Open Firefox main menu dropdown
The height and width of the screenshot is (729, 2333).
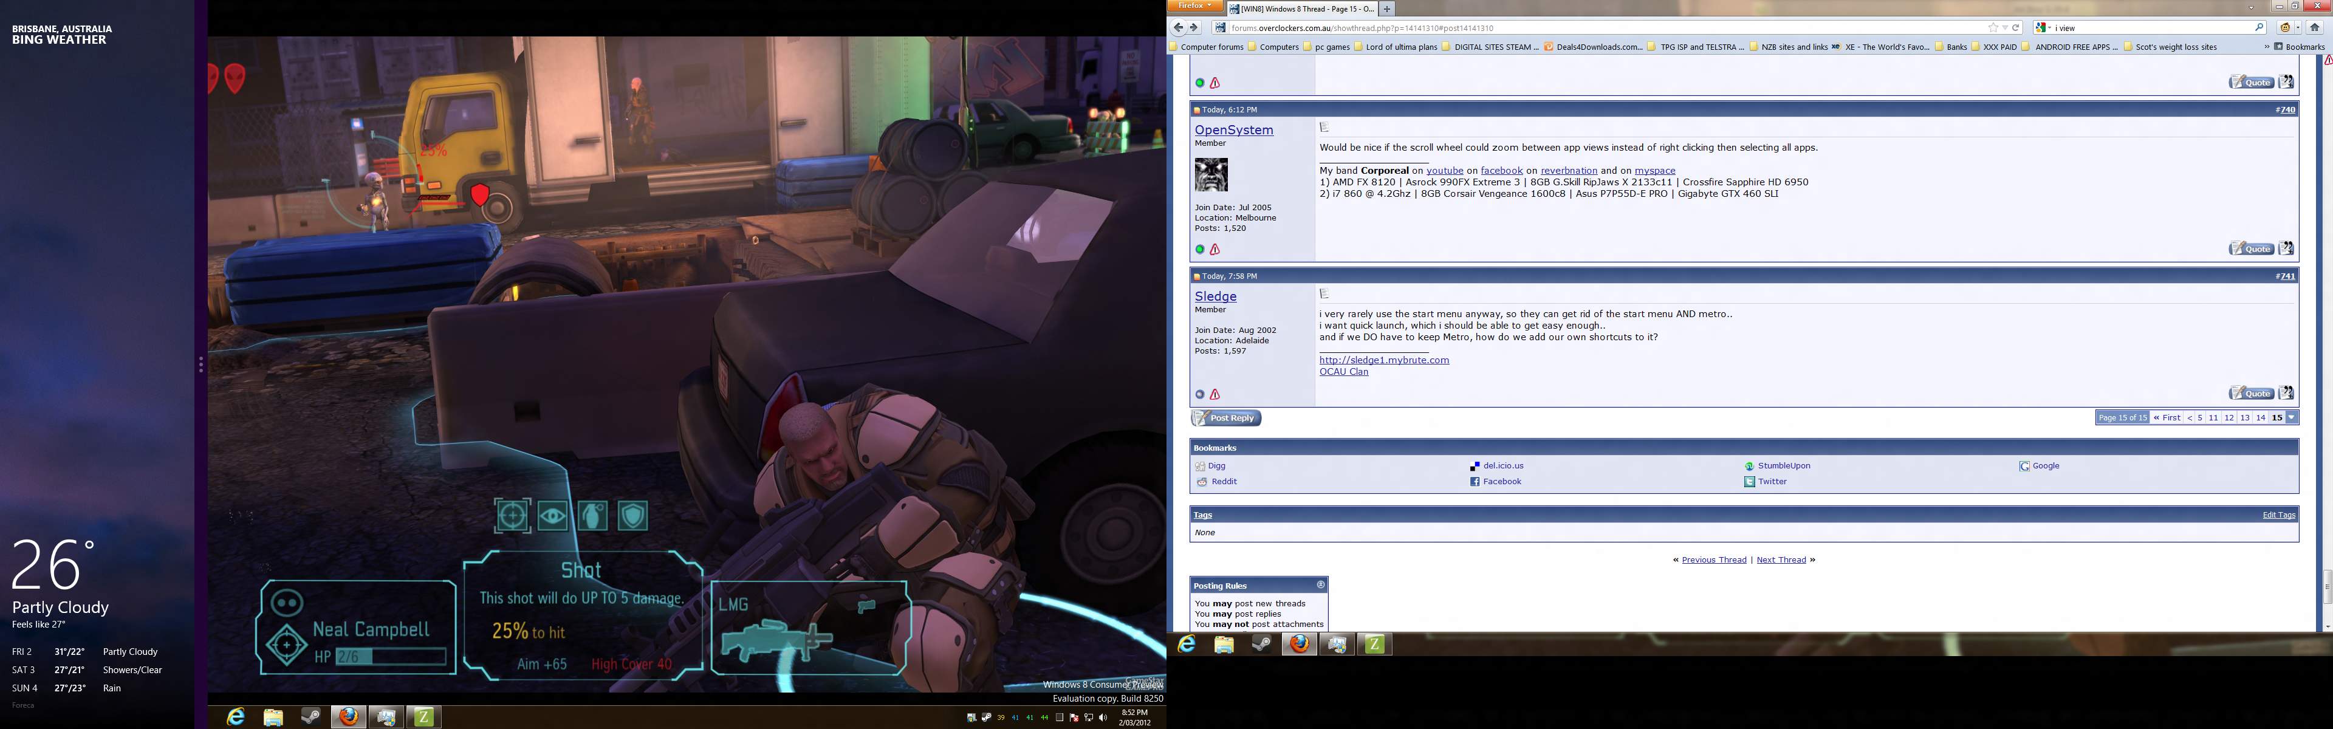coord(1194,5)
